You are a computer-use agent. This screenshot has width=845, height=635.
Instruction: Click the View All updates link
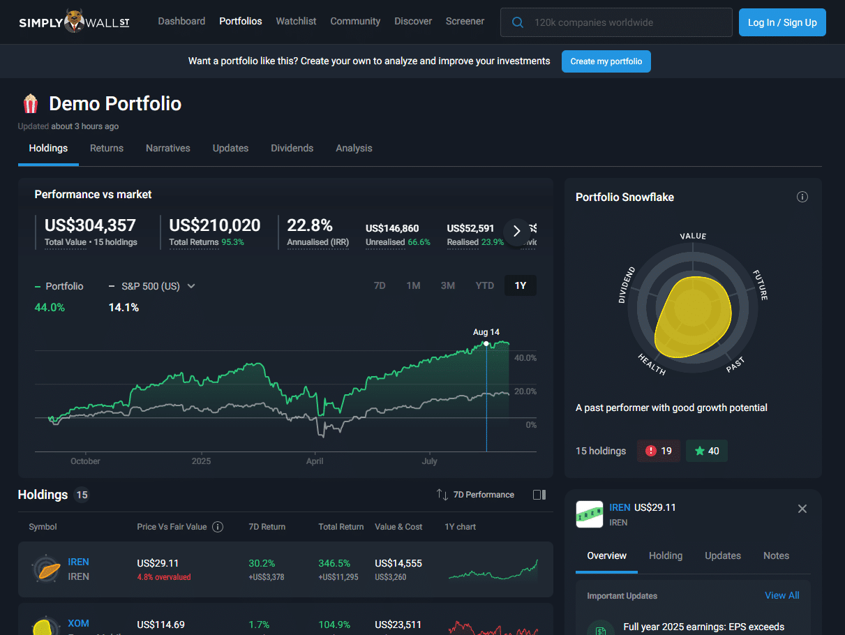[x=782, y=595]
